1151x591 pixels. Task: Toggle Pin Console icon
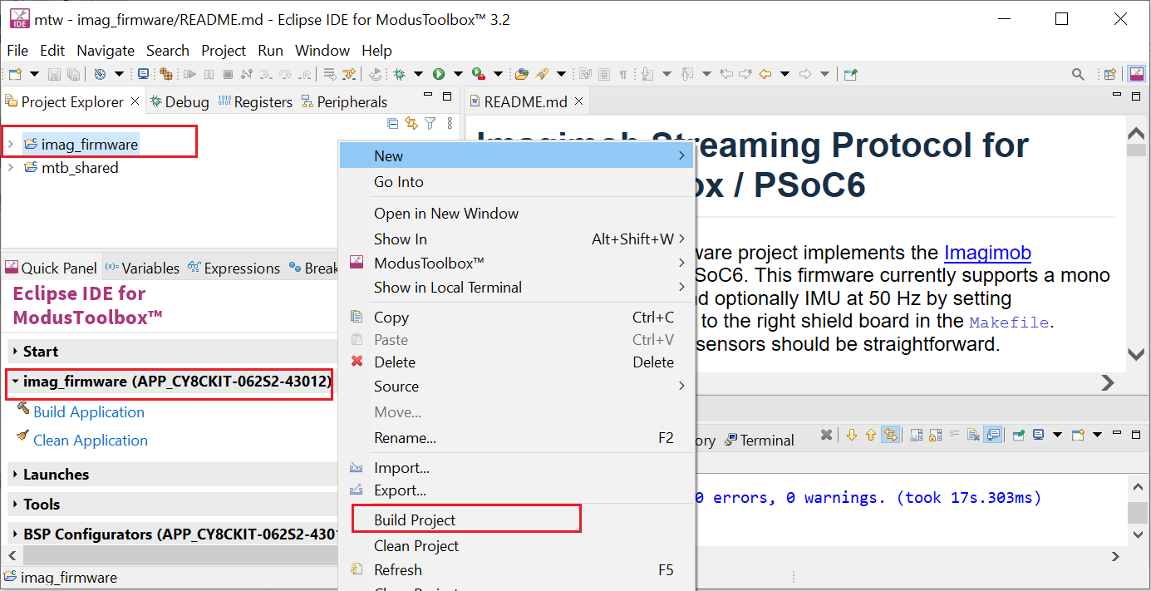pos(1020,435)
